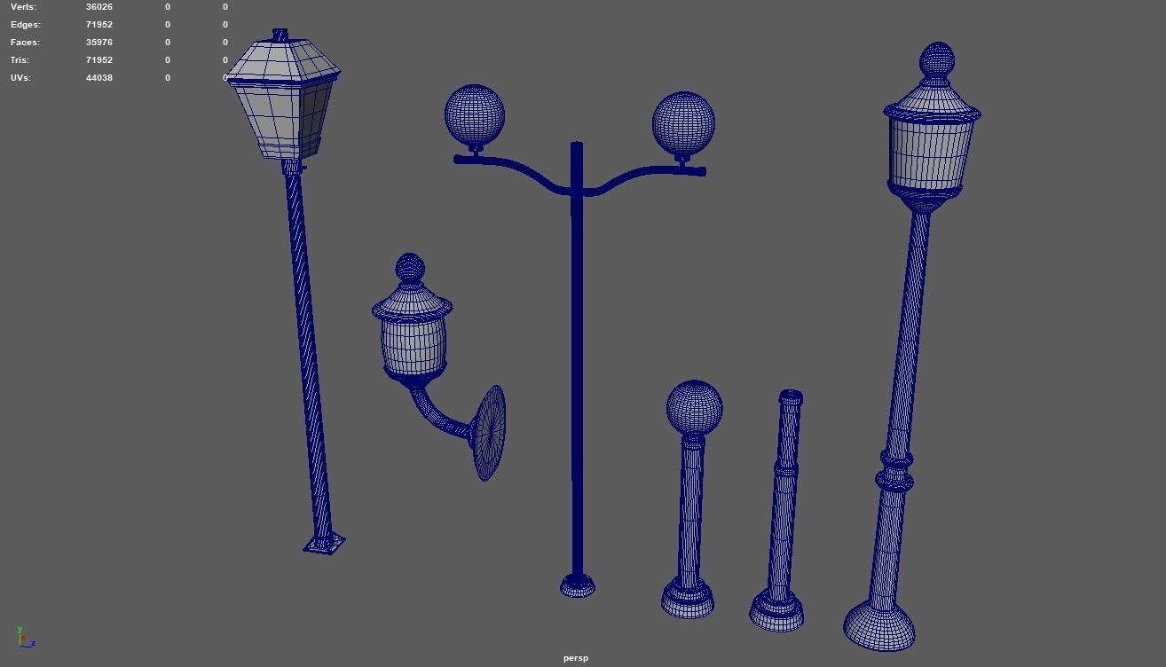Select the Edges: label in HUD

pos(26,25)
